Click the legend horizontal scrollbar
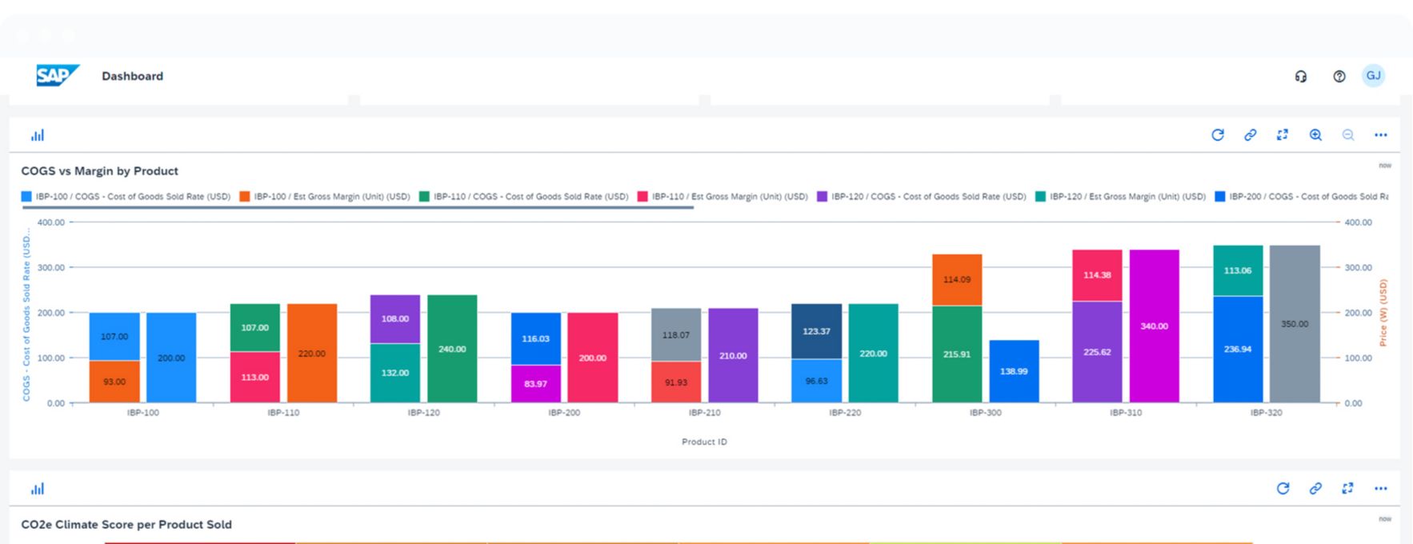 pyautogui.click(x=358, y=207)
